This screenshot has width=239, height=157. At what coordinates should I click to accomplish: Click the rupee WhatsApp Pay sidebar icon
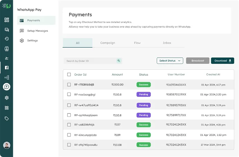[7, 87]
